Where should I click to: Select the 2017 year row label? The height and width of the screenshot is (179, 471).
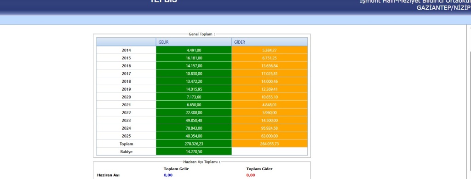126,74
